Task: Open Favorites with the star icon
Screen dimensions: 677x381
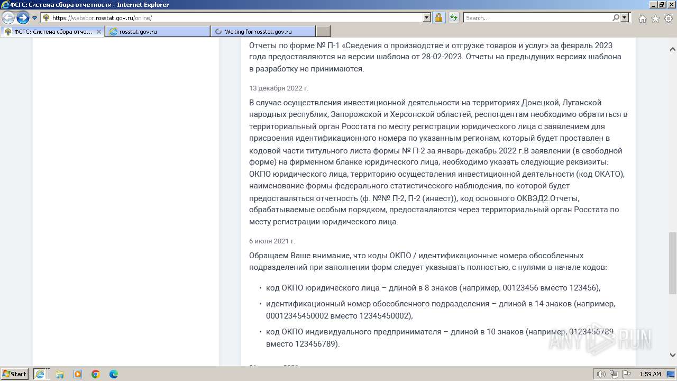Action: [x=655, y=19]
